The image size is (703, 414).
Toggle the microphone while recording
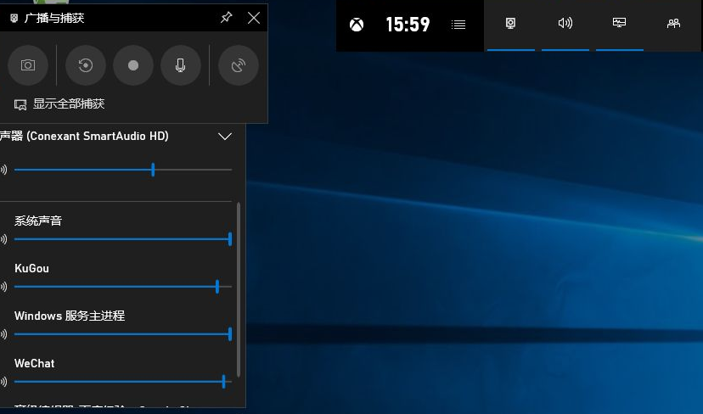coord(181,65)
